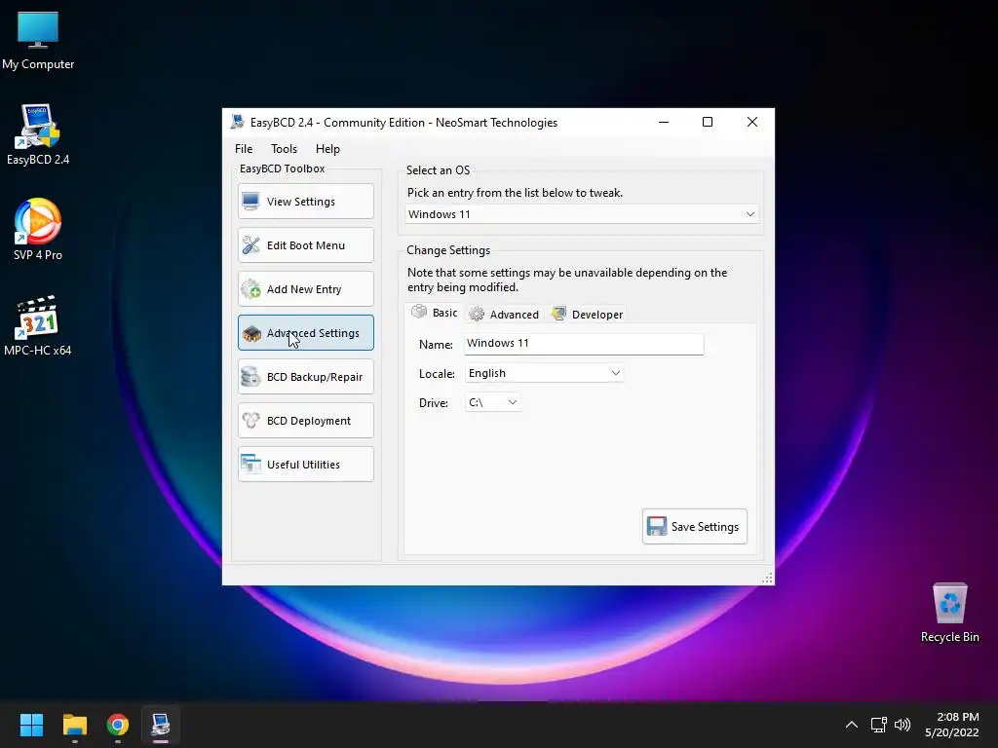Launch Google Chrome from the taskbar
Viewport: 998px width, 748px height.
118,725
